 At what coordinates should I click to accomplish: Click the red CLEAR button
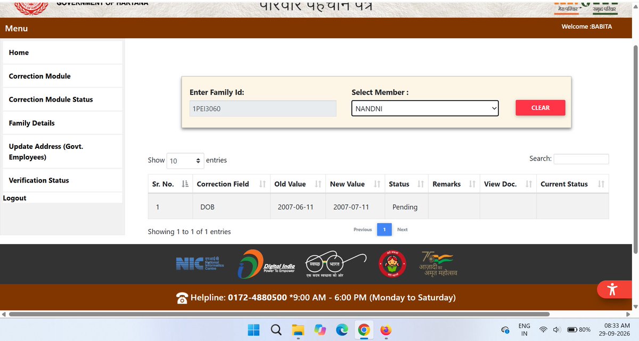(540, 107)
